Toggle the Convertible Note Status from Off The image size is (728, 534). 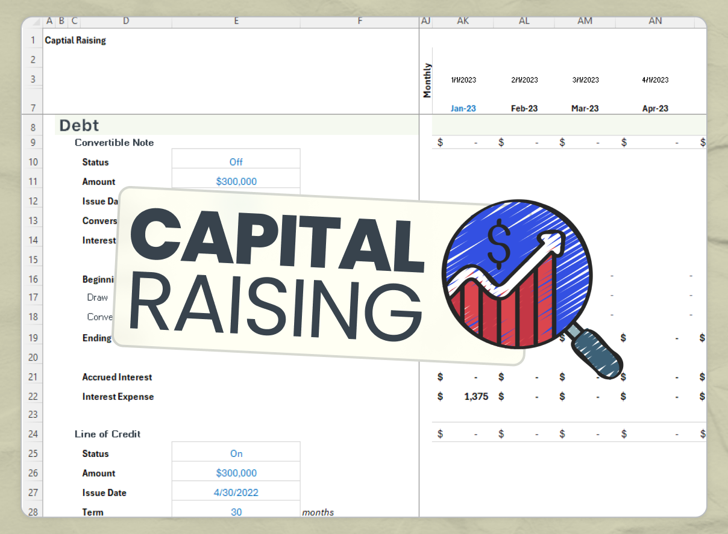pos(236,162)
